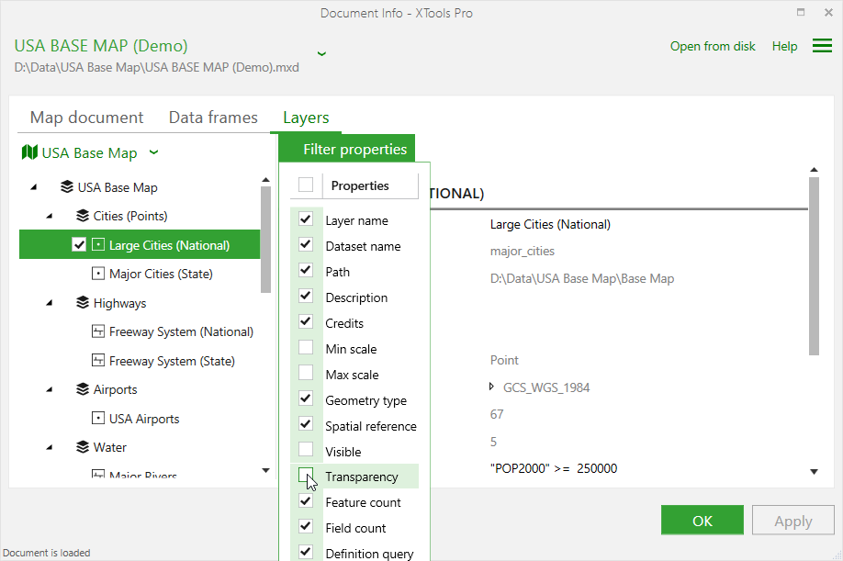Open the hamburger menu icon
843x561 pixels.
pos(822,46)
